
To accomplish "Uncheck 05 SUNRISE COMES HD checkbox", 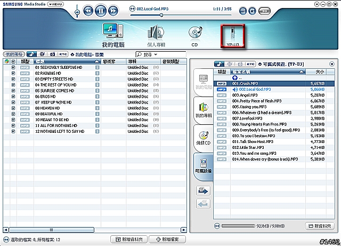I will pos(13,91).
